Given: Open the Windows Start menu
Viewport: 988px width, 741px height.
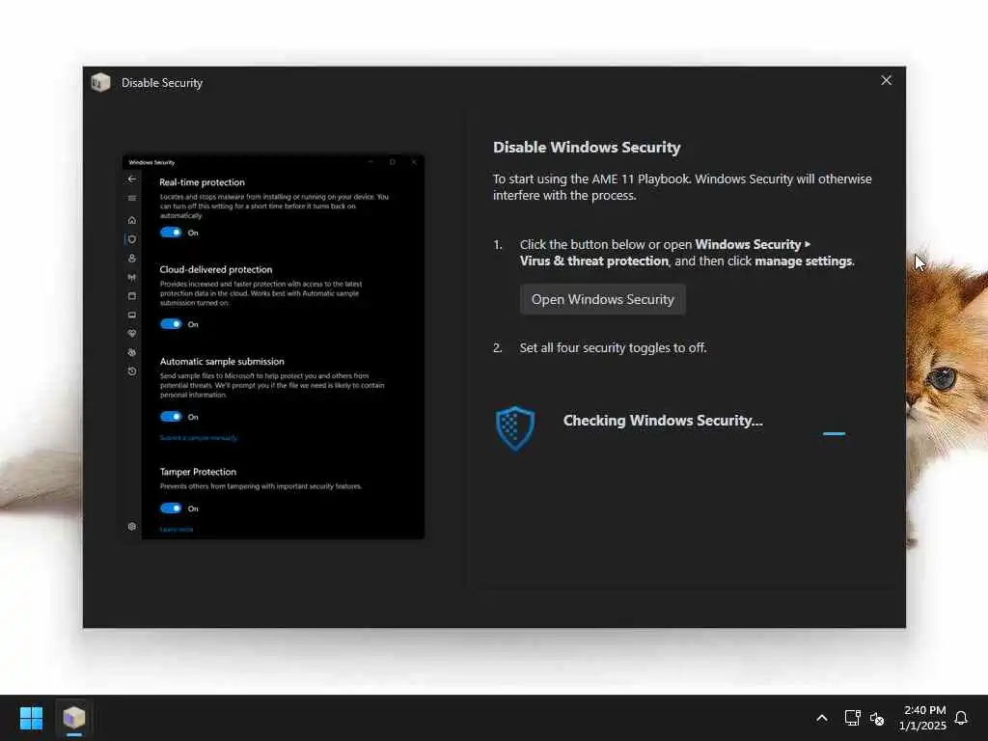Looking at the screenshot, I should click(x=31, y=718).
